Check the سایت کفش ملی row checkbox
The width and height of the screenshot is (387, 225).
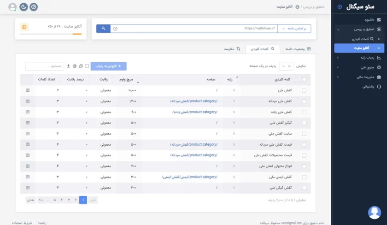(304, 134)
